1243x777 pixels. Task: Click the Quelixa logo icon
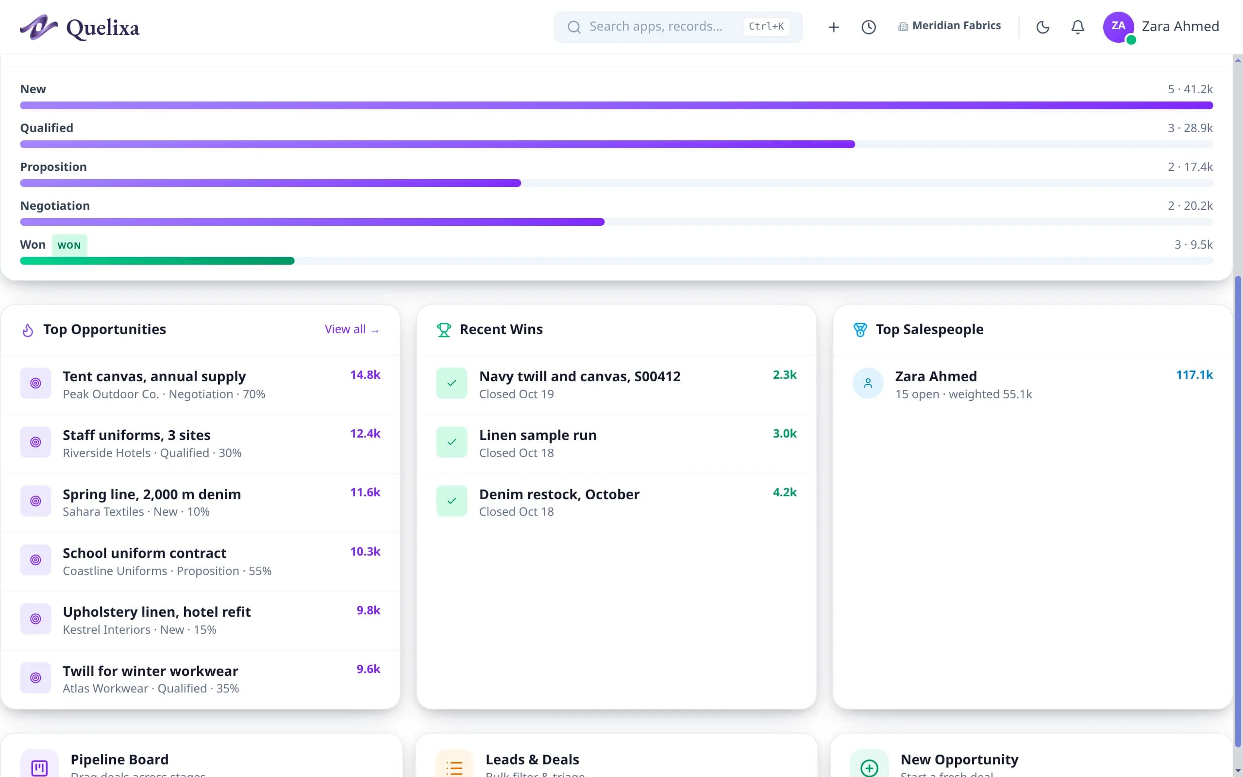point(38,27)
